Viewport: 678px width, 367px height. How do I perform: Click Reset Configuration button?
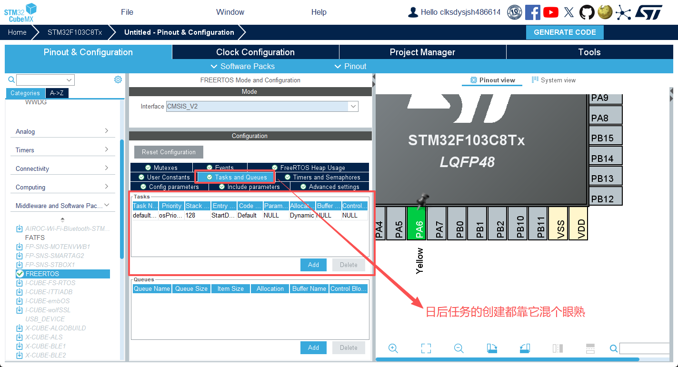click(x=169, y=152)
